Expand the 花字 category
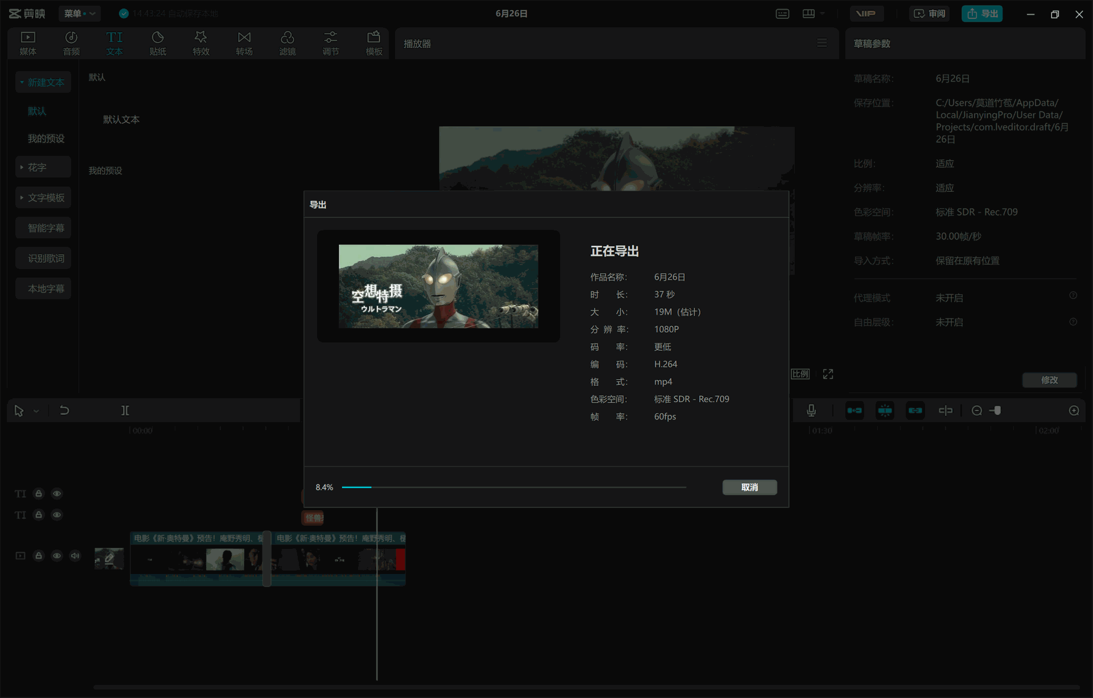The image size is (1093, 698). pos(43,167)
